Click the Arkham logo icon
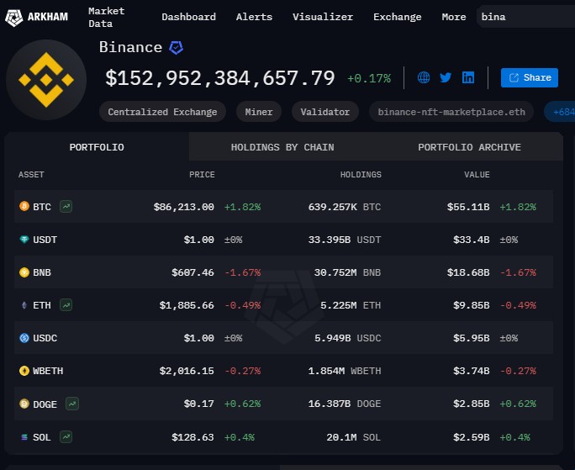The image size is (575, 470). pyautogui.click(x=14, y=18)
